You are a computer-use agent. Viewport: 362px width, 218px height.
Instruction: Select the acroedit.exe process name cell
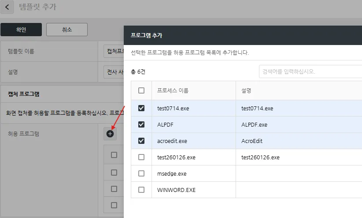[194, 141]
